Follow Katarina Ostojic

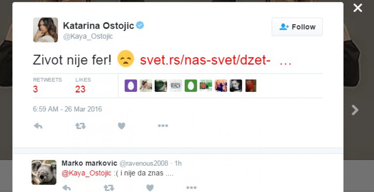(297, 27)
